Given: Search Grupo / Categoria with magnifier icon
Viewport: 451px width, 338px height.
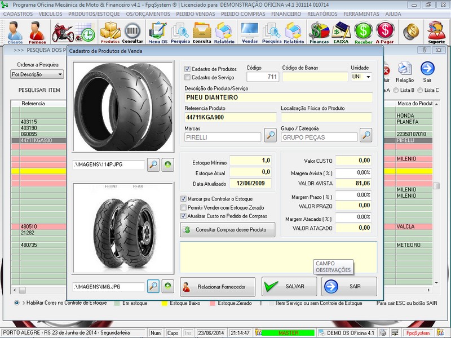Looking at the screenshot, I should [366, 136].
